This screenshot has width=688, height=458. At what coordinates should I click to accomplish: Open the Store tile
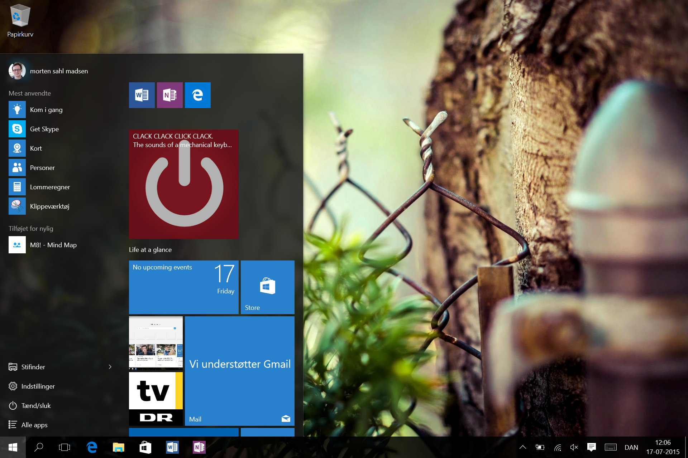click(x=267, y=287)
